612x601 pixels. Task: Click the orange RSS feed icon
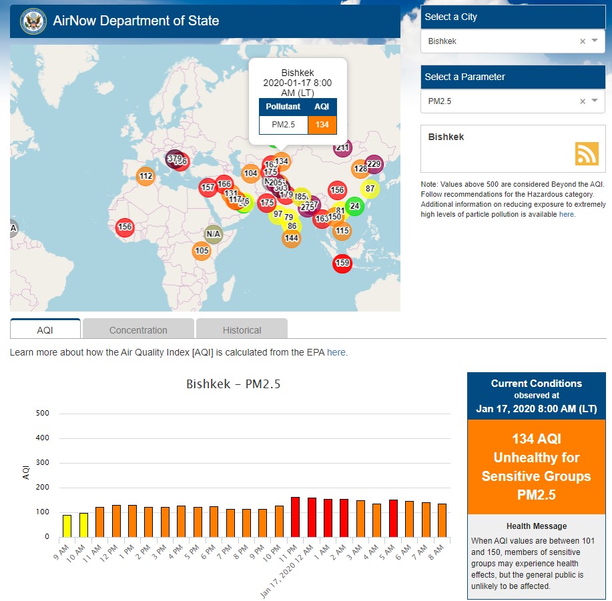(587, 153)
